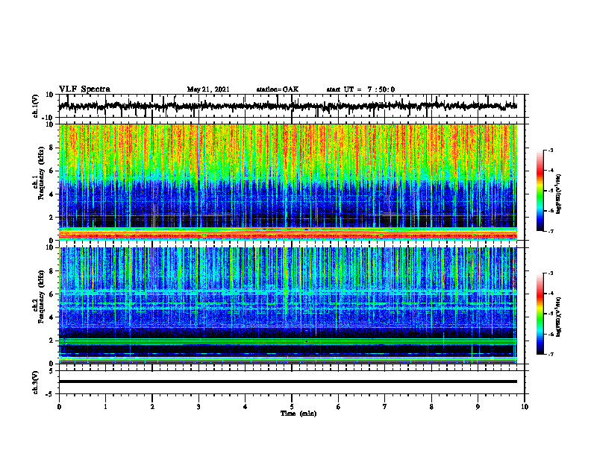Viewport: 591px width, 456px height.
Task: Click the time axis tick label "5"
Action: [x=292, y=407]
